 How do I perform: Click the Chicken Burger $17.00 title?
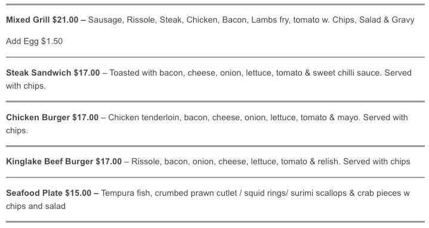(x=53, y=117)
